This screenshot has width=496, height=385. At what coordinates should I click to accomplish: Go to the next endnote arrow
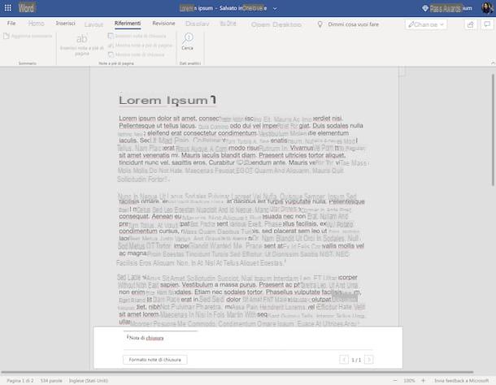coord(369,360)
